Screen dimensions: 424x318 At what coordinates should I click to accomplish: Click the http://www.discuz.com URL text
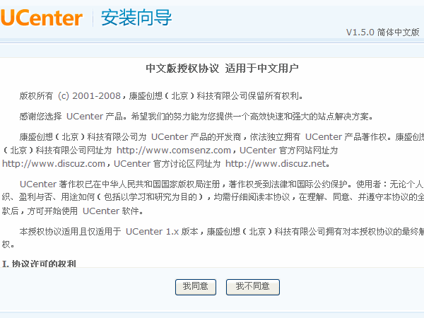[x=54, y=164]
